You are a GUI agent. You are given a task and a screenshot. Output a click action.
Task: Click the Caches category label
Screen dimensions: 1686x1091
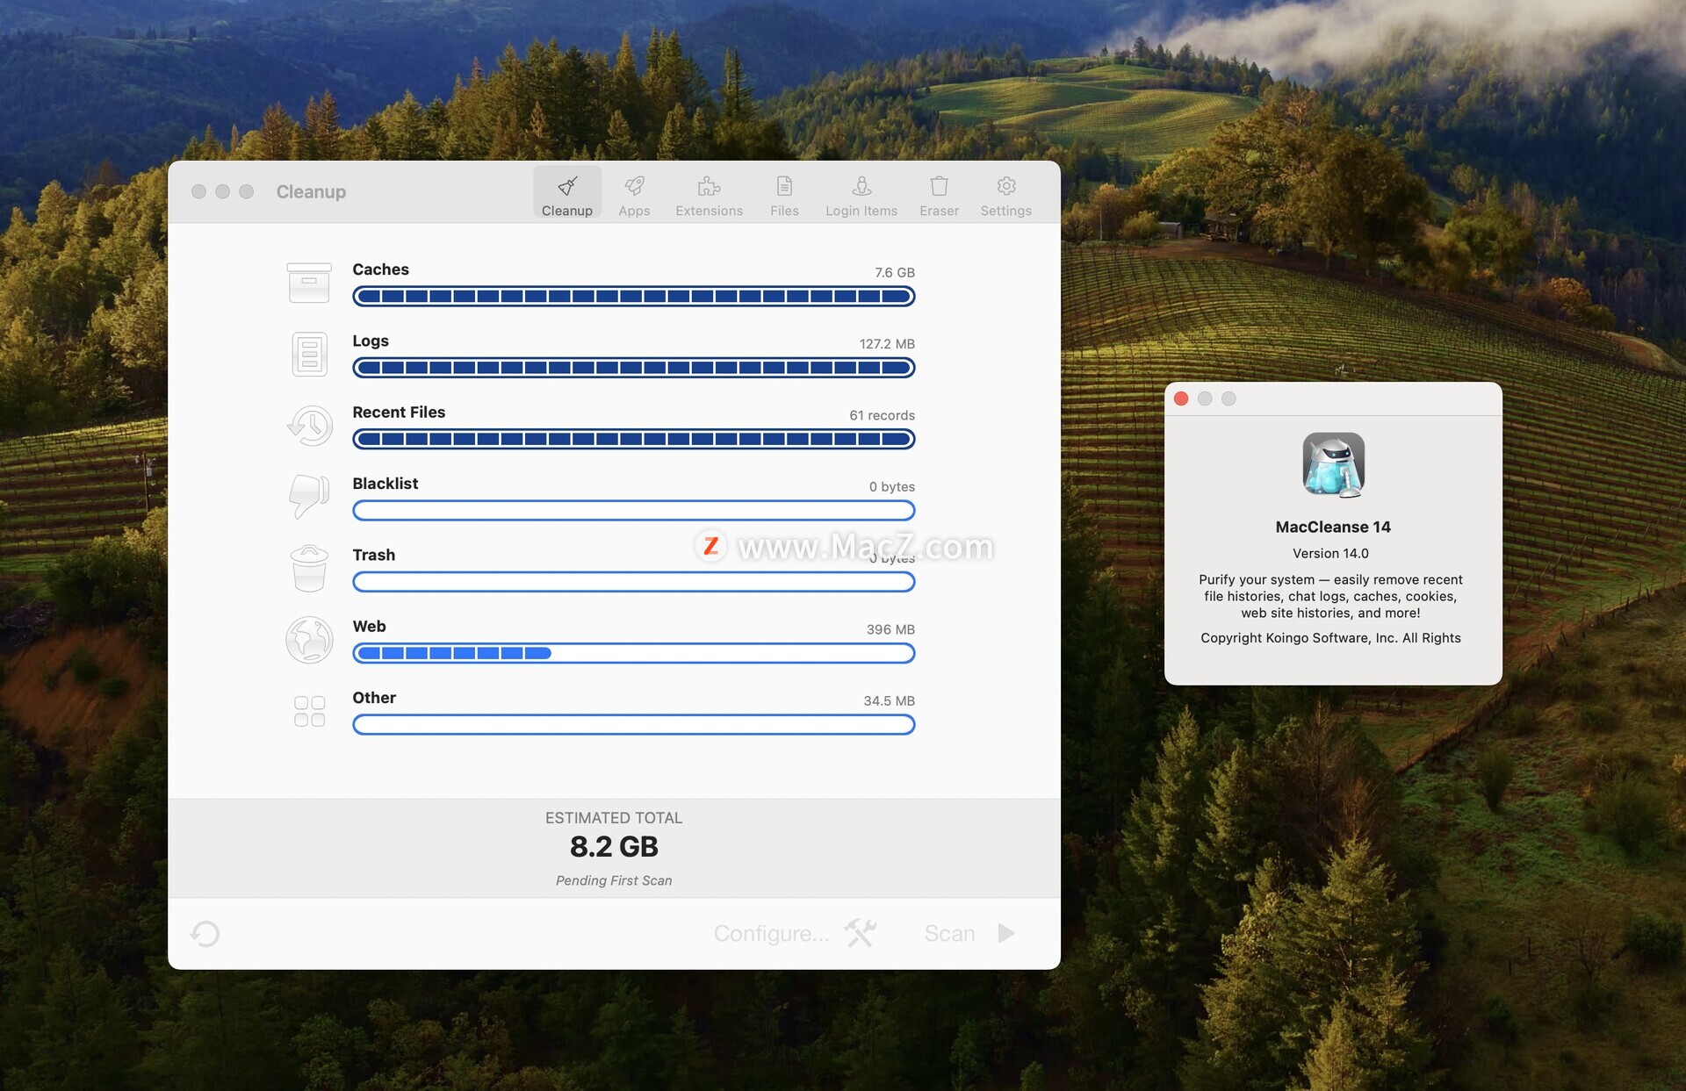pos(380,269)
